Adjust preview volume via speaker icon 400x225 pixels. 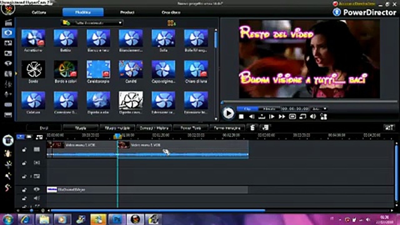(313, 117)
